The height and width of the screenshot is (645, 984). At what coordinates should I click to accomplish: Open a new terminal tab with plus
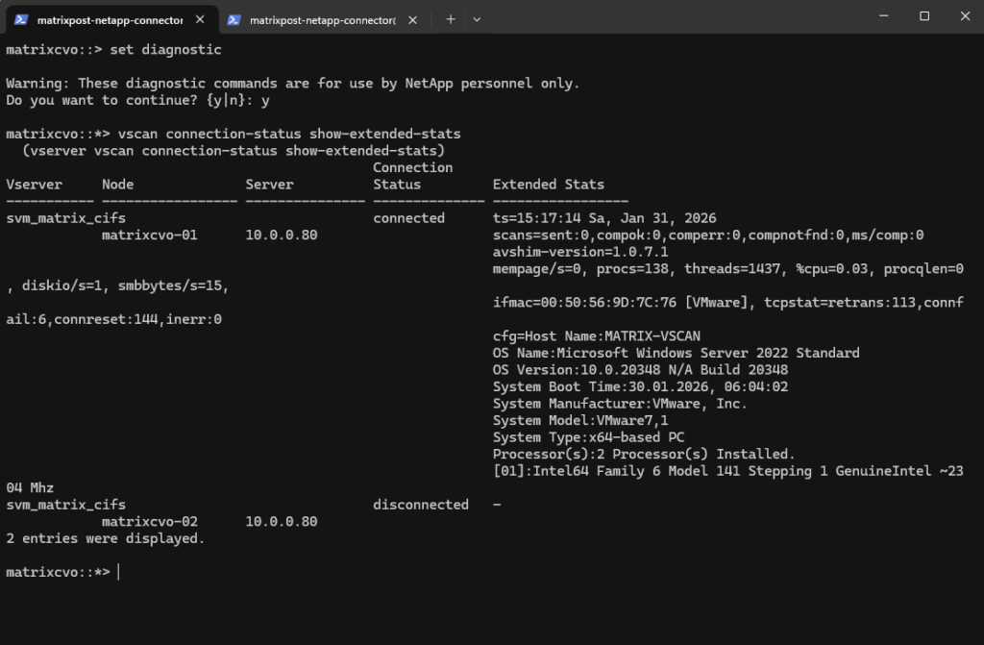[x=451, y=19]
